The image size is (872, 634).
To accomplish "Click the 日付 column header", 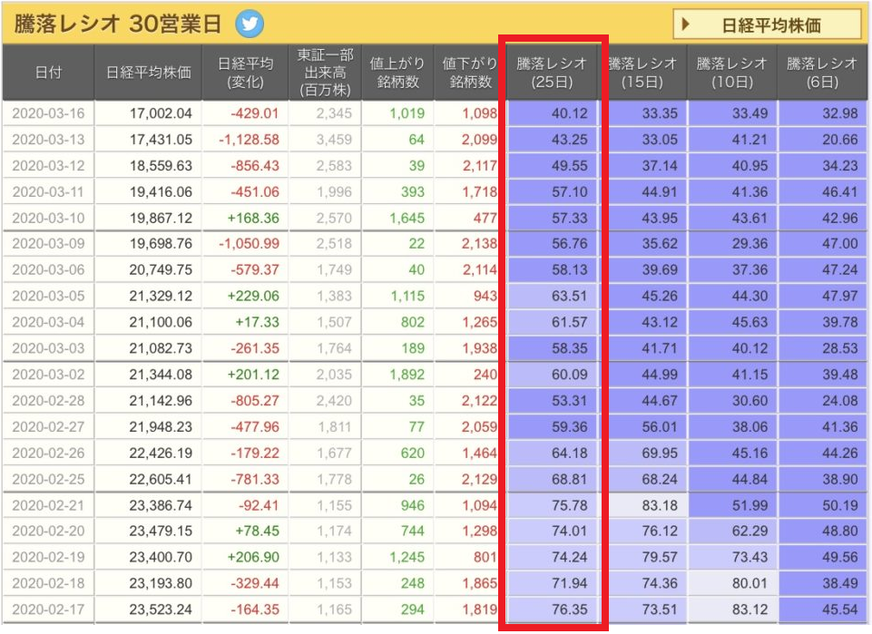I will coord(48,73).
